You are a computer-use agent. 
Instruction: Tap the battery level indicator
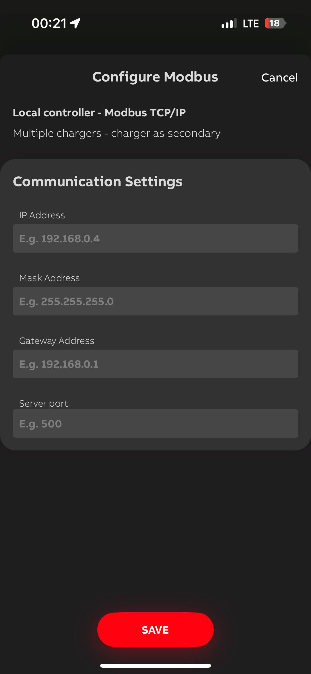point(275,23)
